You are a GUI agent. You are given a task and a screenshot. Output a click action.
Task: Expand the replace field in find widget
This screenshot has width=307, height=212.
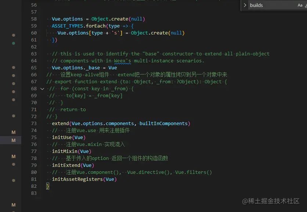click(245, 5)
